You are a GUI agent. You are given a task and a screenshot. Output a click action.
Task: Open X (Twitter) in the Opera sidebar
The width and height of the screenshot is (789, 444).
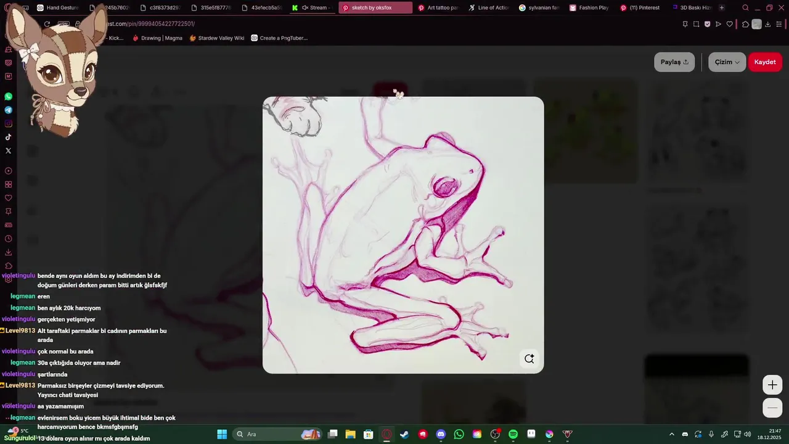tap(8, 150)
